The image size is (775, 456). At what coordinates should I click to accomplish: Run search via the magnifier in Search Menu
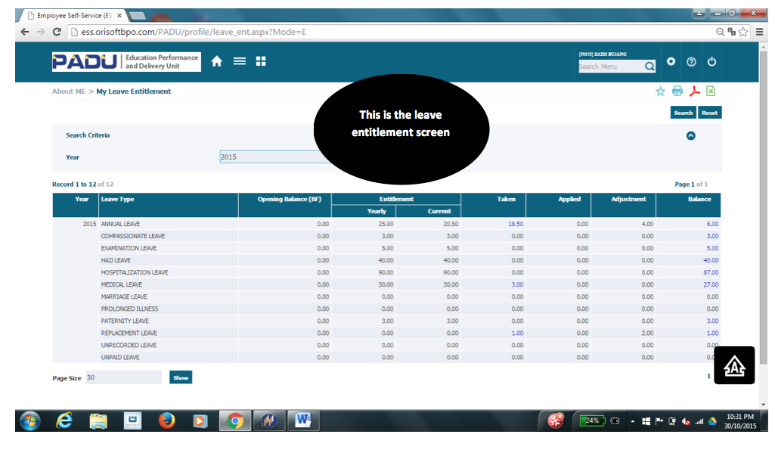click(x=649, y=67)
